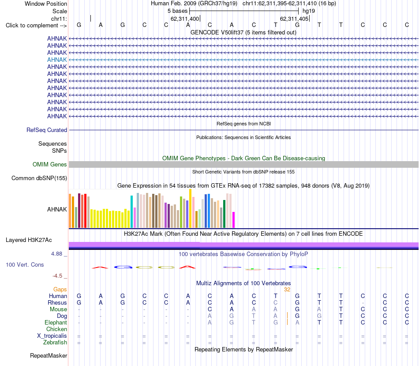419x366 pixels.
Task: Click the Zebrafish alignment row label
Action: tap(55, 343)
